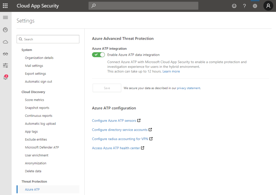Click the settings Search input field

click(x=50, y=39)
